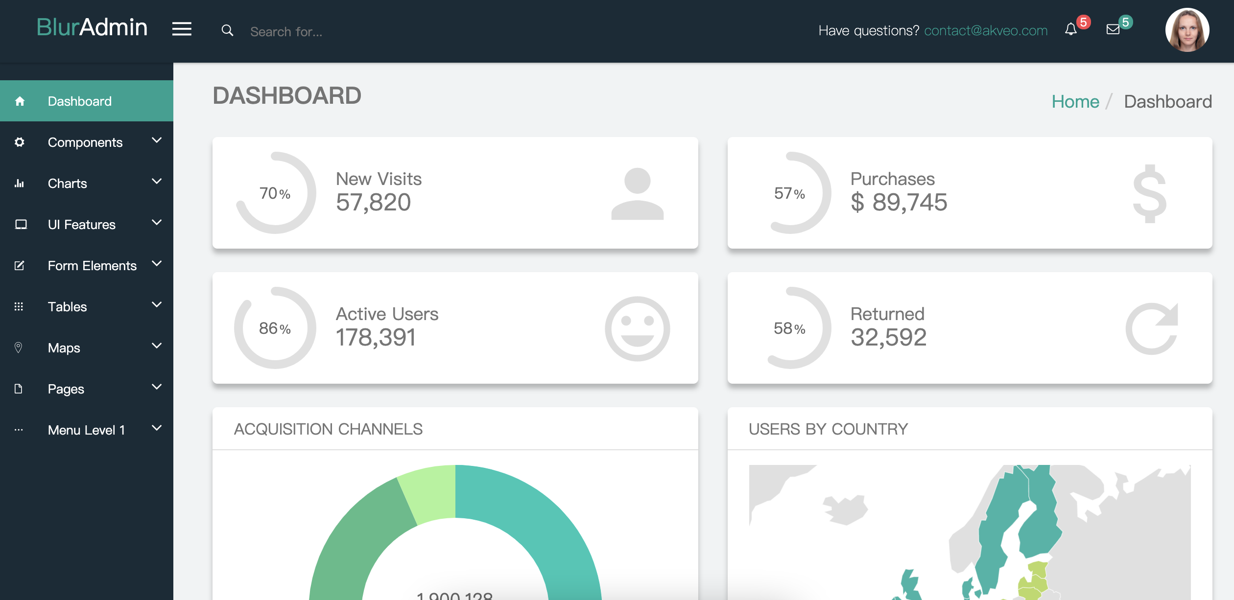Click the Active Users 86% progress ring

[x=275, y=328]
